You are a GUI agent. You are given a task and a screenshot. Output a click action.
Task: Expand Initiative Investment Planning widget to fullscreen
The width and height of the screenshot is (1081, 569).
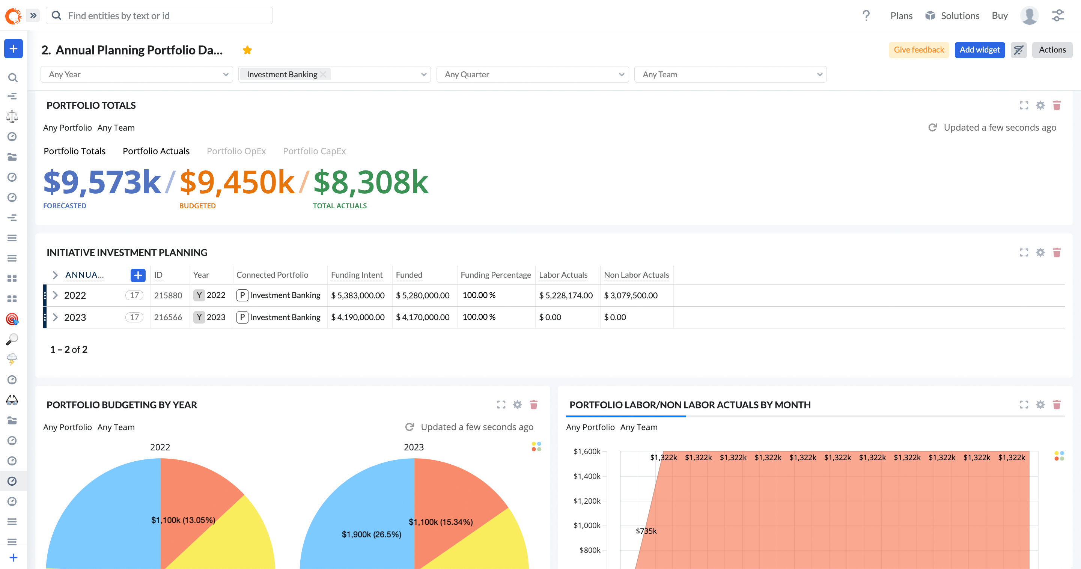click(1024, 253)
